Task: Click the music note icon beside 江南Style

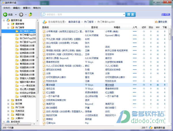Action: pyautogui.click(x=44, y=123)
